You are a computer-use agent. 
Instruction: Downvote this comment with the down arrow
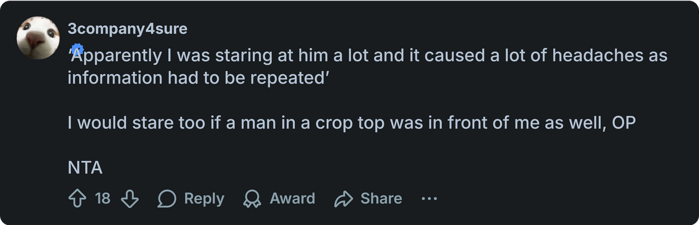pos(129,198)
